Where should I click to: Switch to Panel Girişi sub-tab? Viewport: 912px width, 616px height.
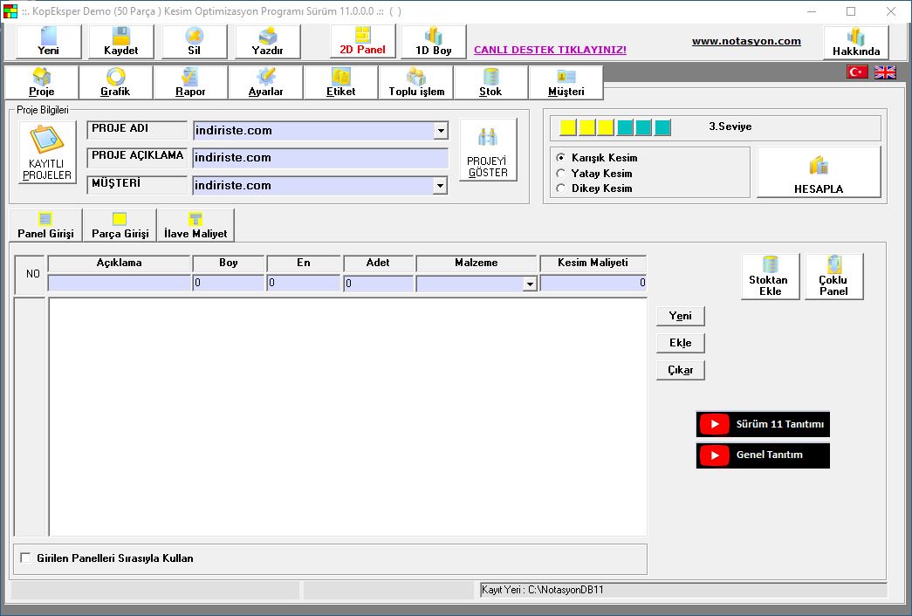[x=45, y=226]
